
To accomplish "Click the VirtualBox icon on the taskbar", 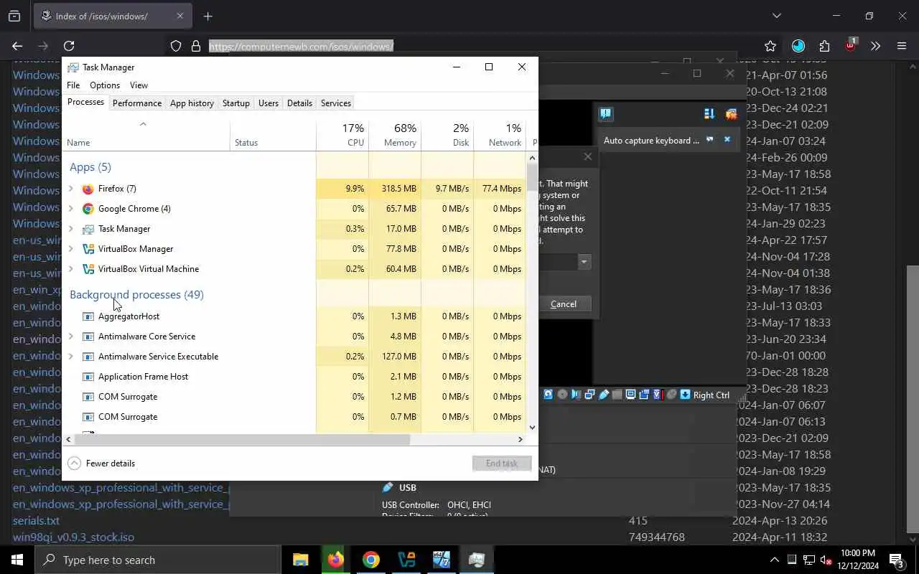I will tap(406, 560).
